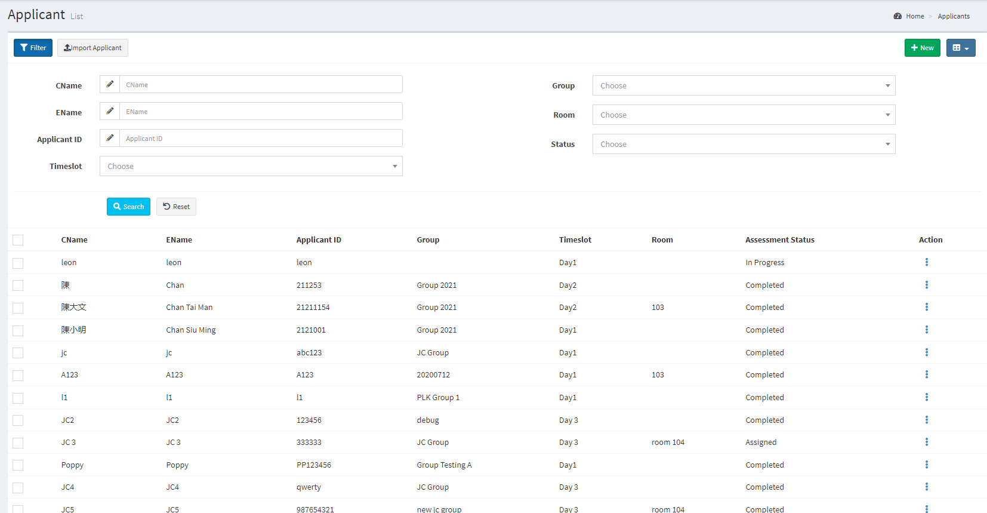Viewport: 987px width, 513px height.
Task: Click three-dot action icon for Poppy
Action: click(926, 465)
